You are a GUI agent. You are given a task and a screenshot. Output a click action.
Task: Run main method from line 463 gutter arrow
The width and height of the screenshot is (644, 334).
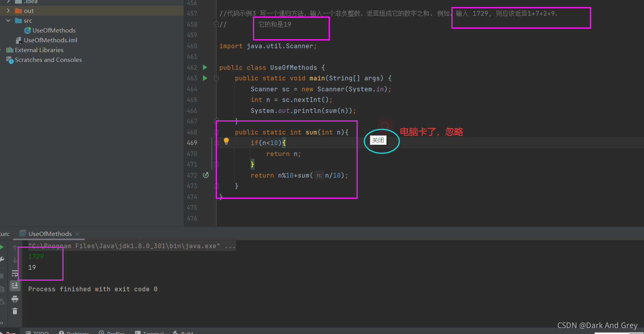(205, 78)
